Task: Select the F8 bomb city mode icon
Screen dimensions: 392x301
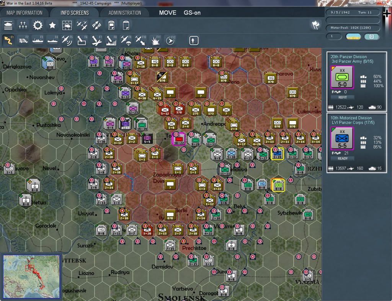Action: point(111,41)
